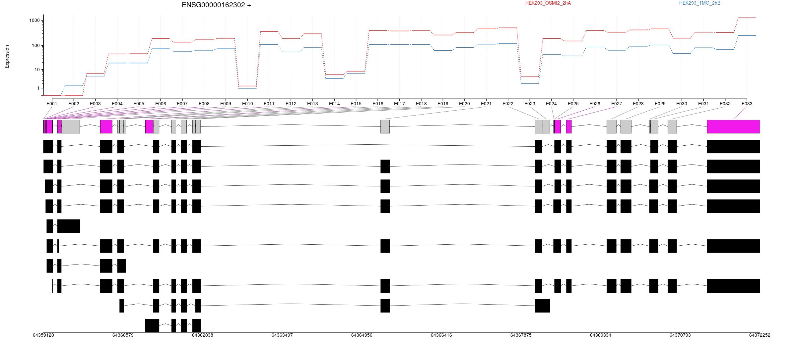Click exon label E008
796x341 pixels.
click(204, 104)
